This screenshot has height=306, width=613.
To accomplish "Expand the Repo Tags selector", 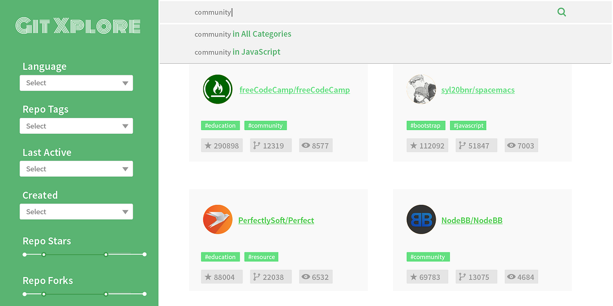I will [76, 125].
